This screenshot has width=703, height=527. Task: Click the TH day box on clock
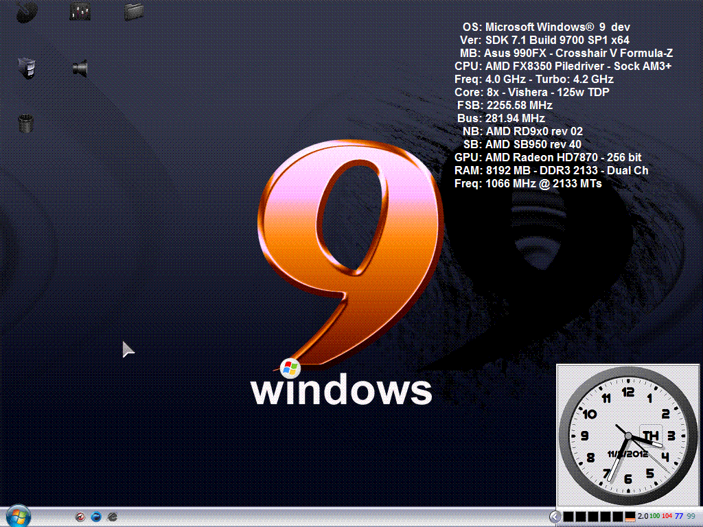[650, 436]
